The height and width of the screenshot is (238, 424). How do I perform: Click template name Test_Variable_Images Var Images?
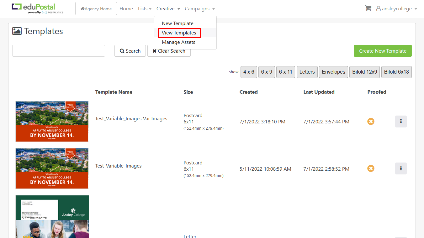click(x=131, y=119)
